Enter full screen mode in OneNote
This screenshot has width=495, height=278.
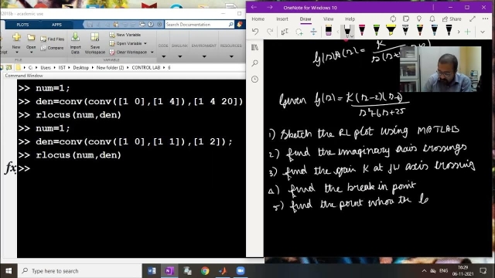[x=473, y=19]
